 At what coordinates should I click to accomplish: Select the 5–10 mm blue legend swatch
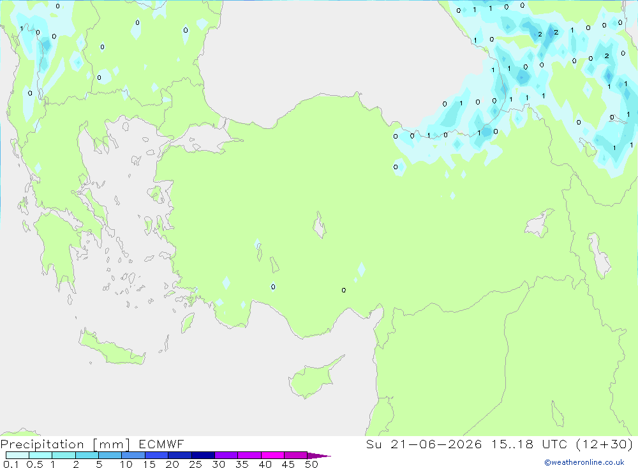point(110,455)
